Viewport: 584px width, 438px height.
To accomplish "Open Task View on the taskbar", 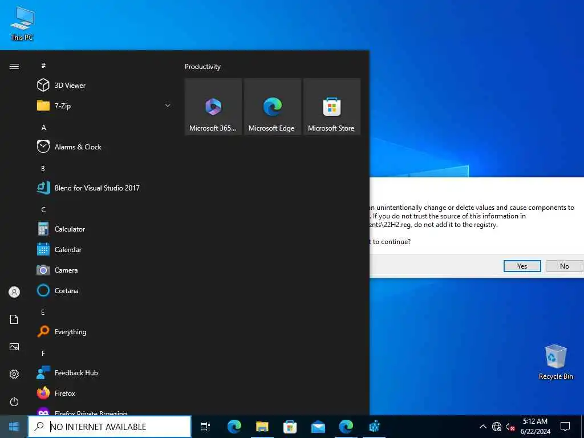I will click(205, 427).
